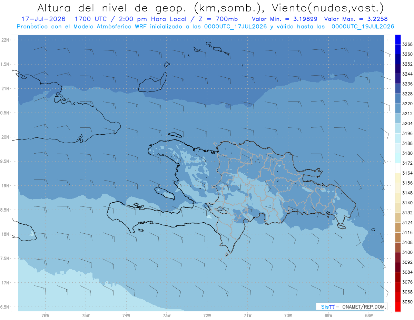Image resolution: width=414 pixels, height=320 pixels.
Task: Pick the colorbar swatch between 3212 and 3220
Action: click(x=397, y=109)
